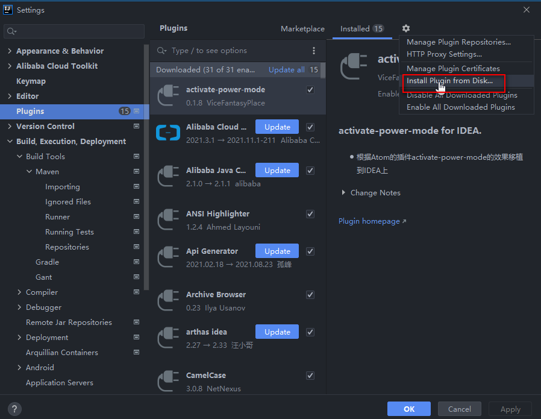This screenshot has width=541, height=419.
Task: Click the ANSI Highlighter plugin icon
Action: tap(168, 220)
